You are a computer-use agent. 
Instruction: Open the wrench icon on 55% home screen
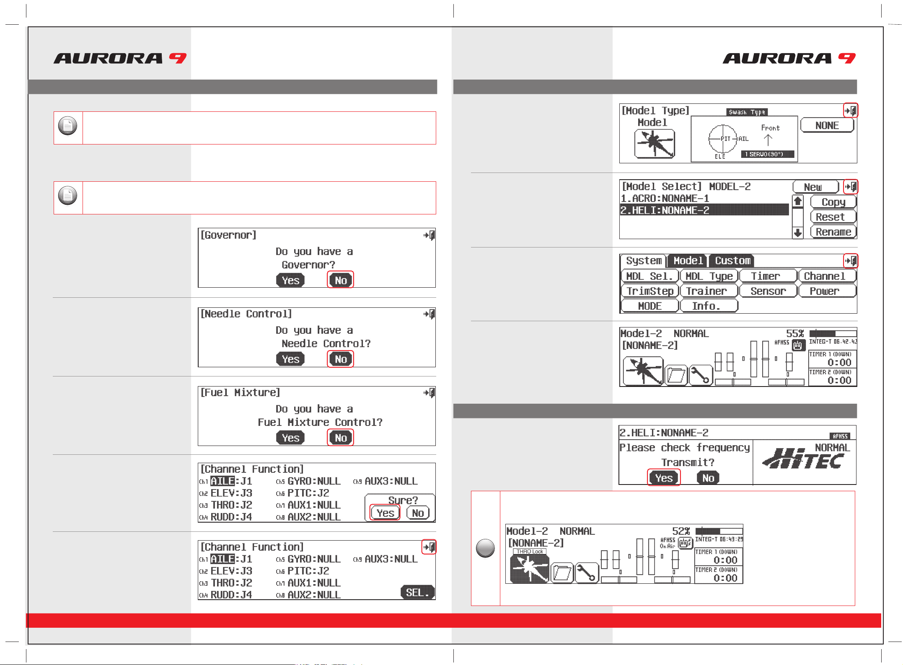701,375
